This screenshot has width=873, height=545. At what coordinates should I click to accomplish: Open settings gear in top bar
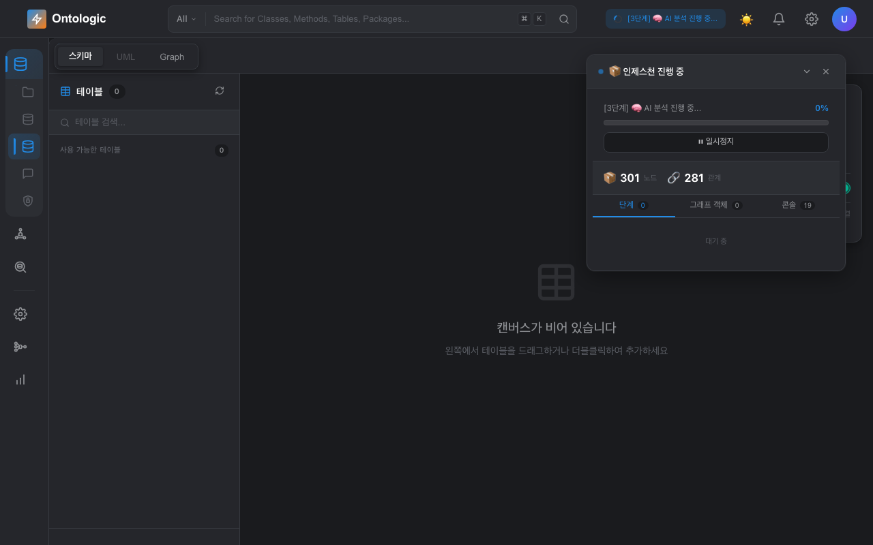pyautogui.click(x=812, y=19)
